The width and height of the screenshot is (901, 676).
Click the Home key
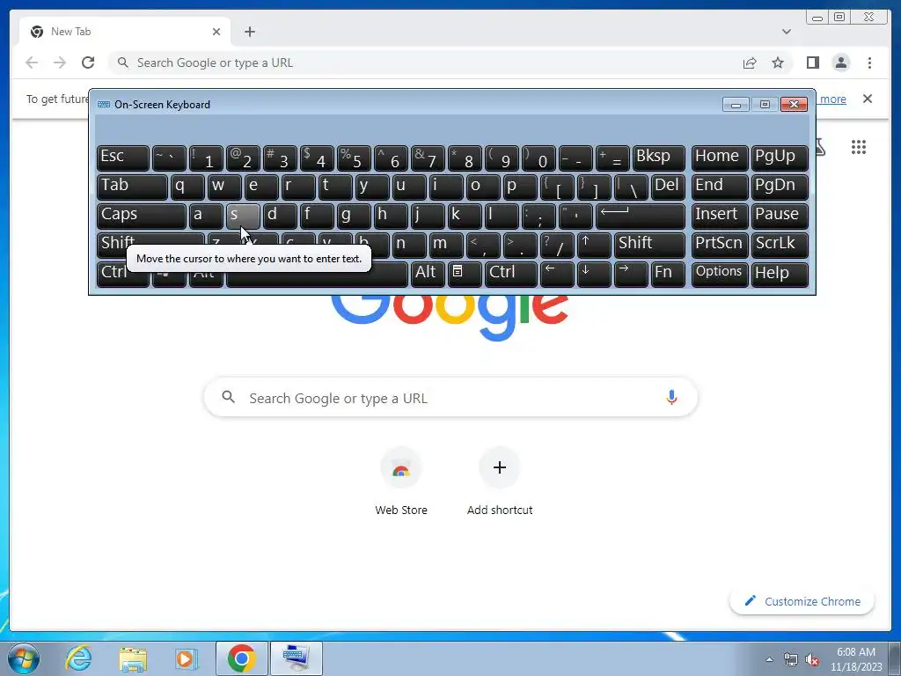click(720, 158)
